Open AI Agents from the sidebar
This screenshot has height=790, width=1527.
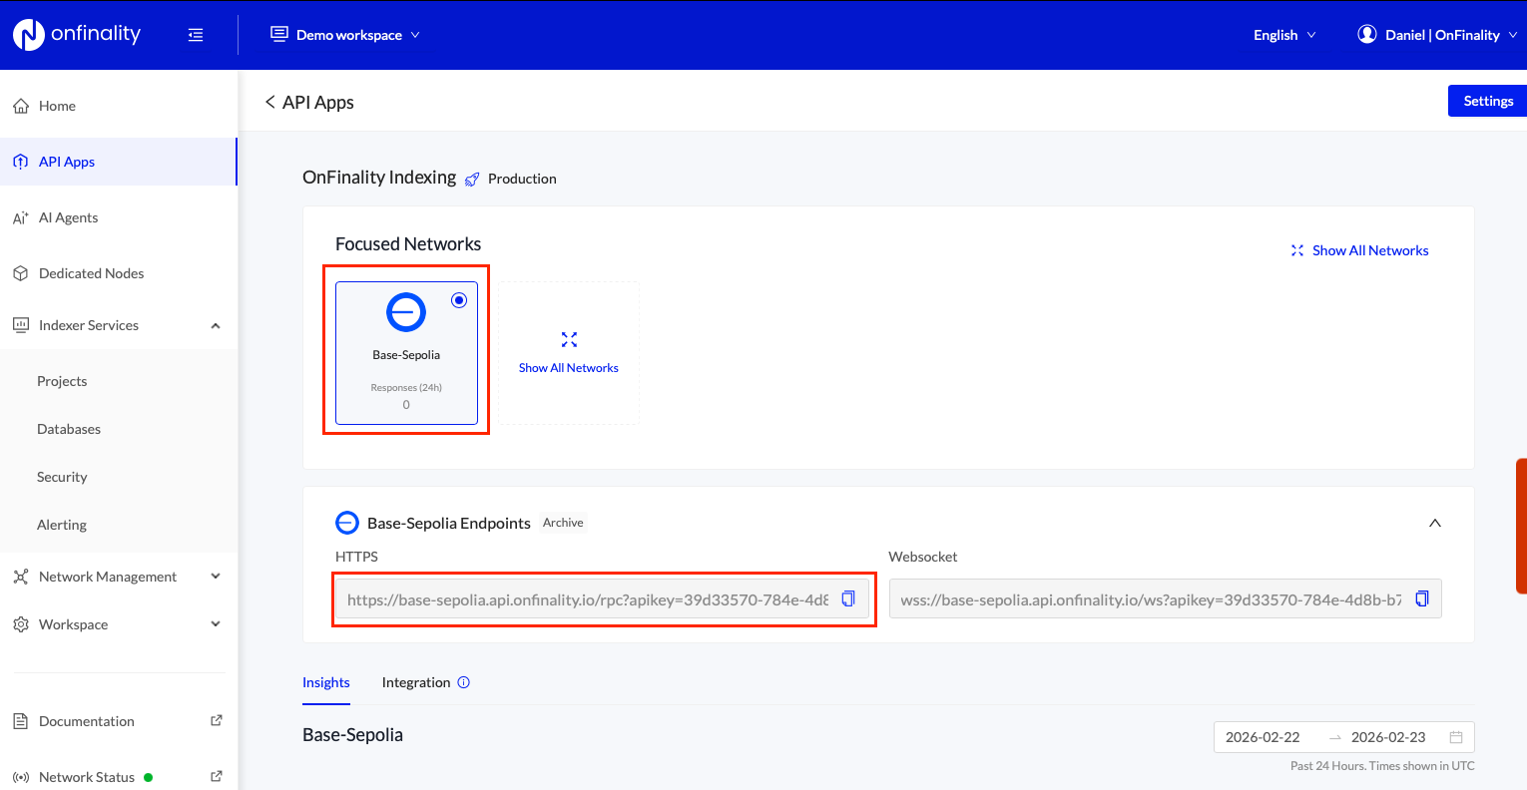67,216
